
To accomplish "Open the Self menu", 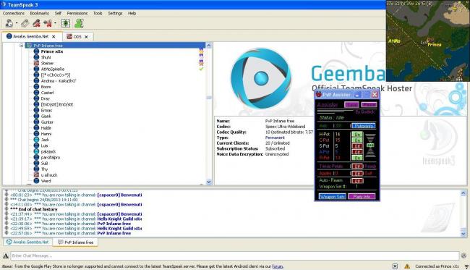I will (58, 13).
